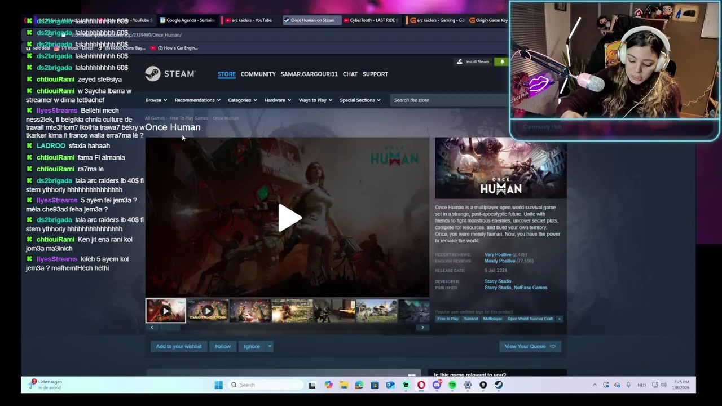Image resolution: width=722 pixels, height=406 pixels.
Task: Open the STORE tab
Action: click(227, 74)
